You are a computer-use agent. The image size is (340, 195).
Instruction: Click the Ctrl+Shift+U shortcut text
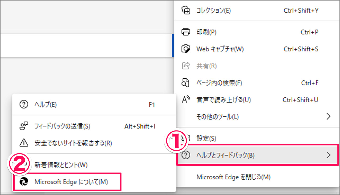click(x=300, y=100)
